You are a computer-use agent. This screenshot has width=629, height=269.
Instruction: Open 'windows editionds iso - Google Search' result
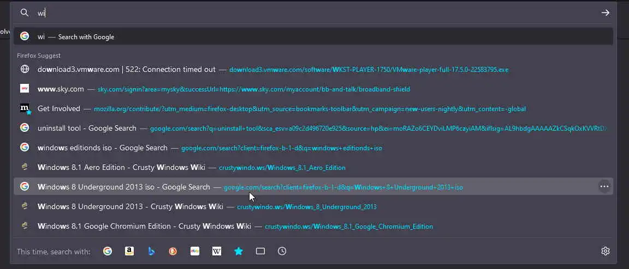tap(313, 148)
